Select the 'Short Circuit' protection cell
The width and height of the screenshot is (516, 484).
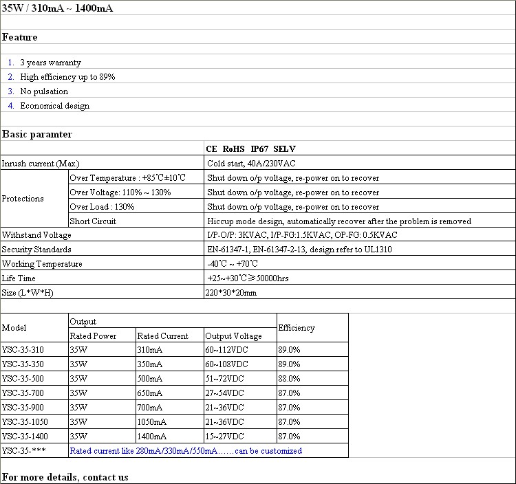[94, 221]
